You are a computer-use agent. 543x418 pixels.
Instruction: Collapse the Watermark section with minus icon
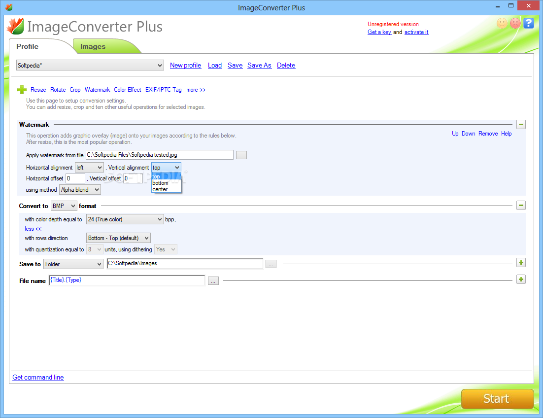[x=521, y=124]
